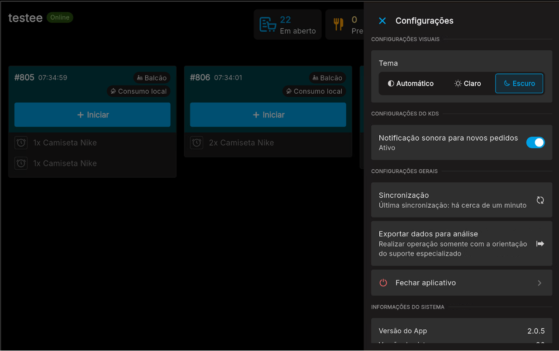Click the Tema label

[x=388, y=63]
